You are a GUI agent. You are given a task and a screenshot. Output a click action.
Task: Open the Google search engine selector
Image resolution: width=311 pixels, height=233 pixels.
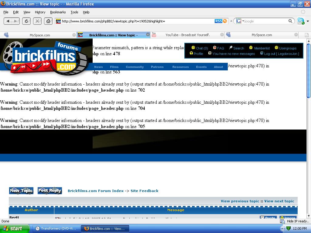[x=240, y=21]
